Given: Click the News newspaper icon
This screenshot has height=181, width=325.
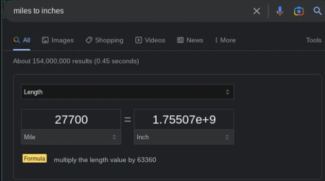Looking at the screenshot, I should pyautogui.click(x=180, y=40).
